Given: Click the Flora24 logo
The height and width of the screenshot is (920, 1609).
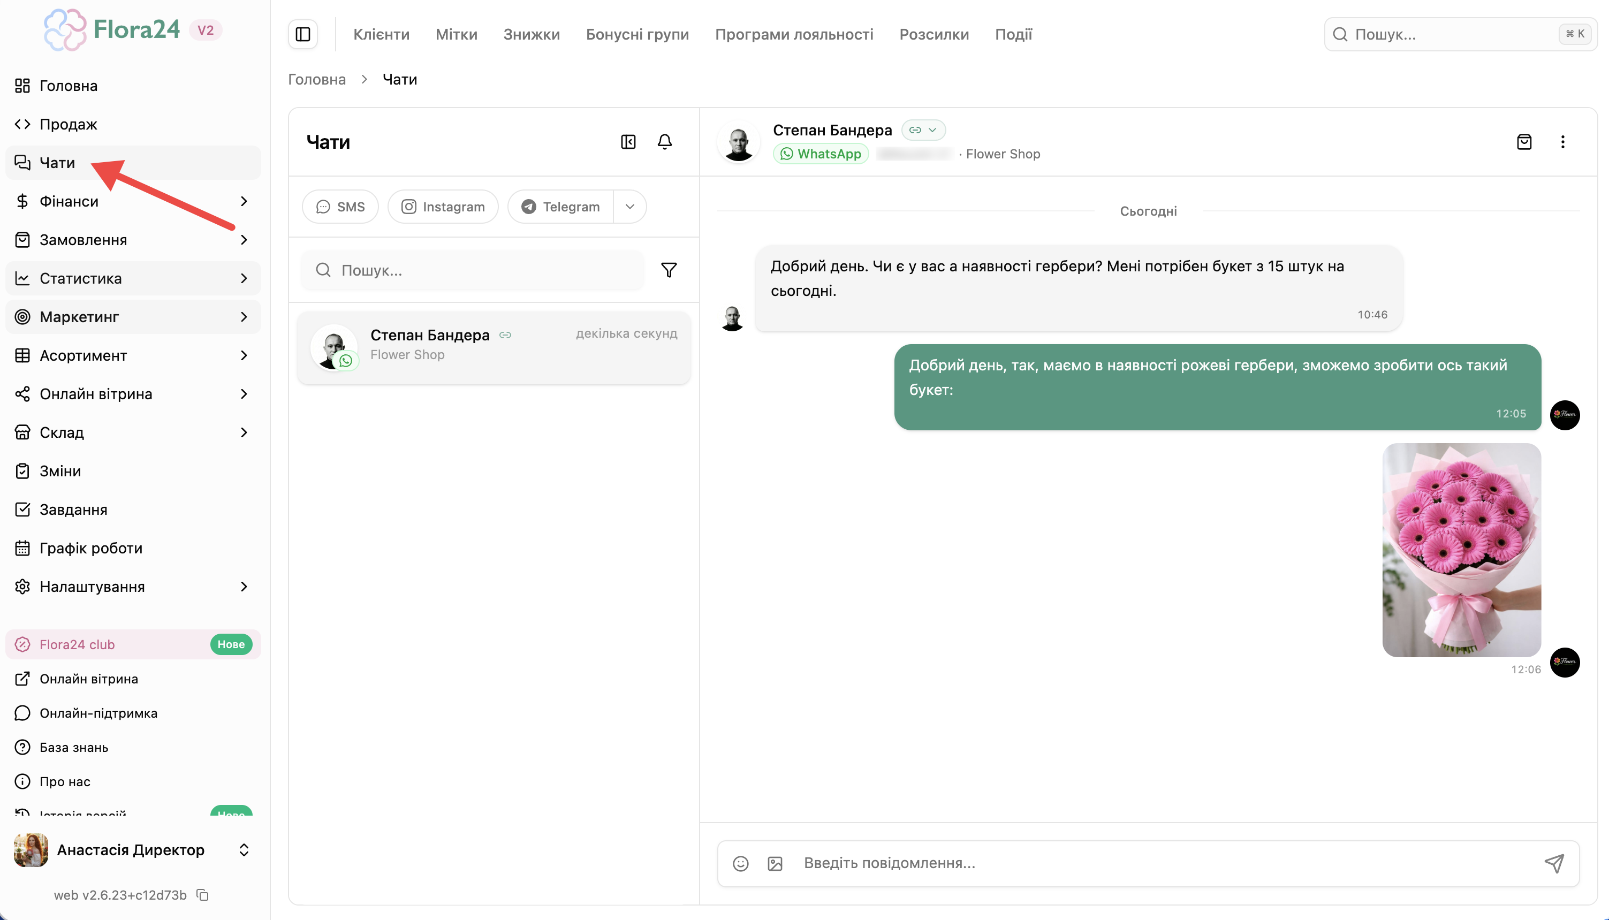Looking at the screenshot, I should (112, 29).
